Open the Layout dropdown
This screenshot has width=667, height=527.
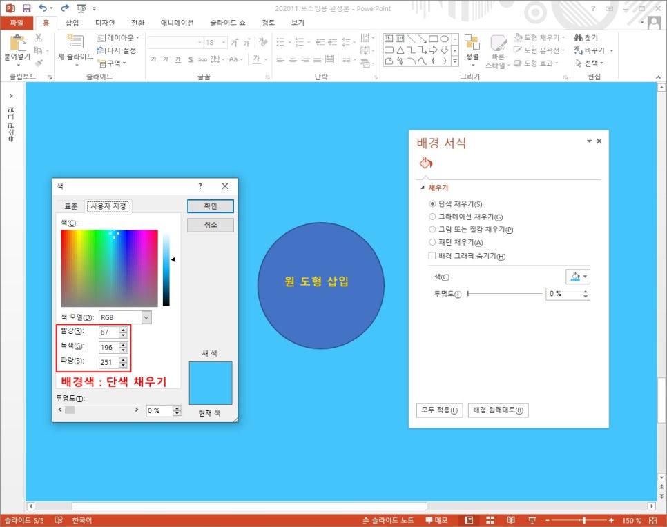point(118,38)
